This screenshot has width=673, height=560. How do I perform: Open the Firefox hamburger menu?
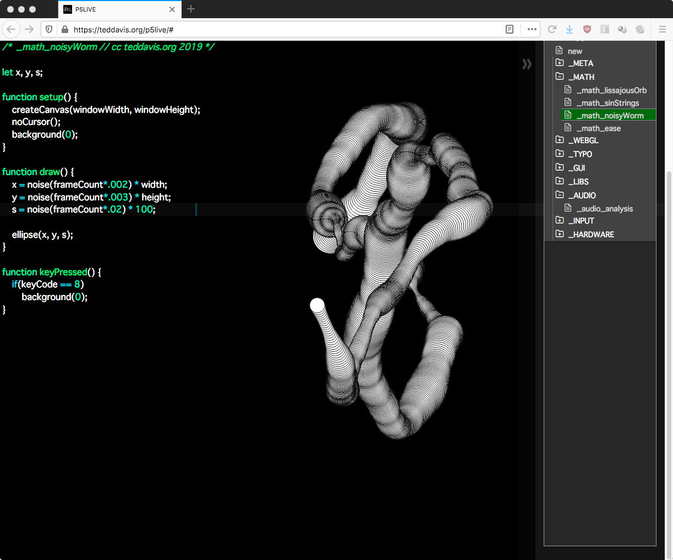[662, 29]
